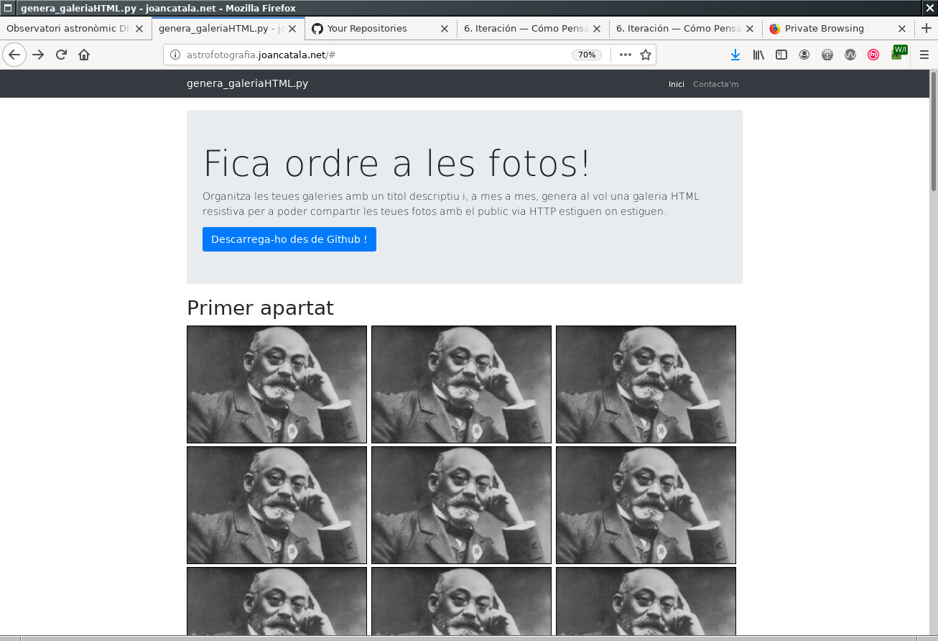Close the Your Repositories tab

click(444, 29)
